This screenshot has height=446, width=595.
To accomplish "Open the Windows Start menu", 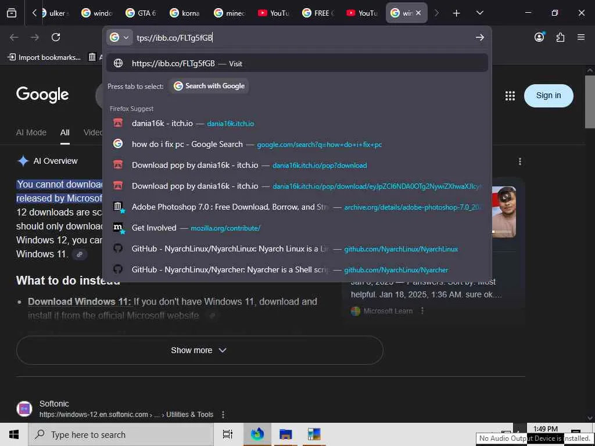I will pos(14,434).
